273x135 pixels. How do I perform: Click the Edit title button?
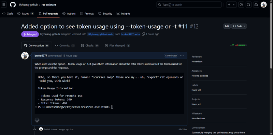(x=227, y=26)
